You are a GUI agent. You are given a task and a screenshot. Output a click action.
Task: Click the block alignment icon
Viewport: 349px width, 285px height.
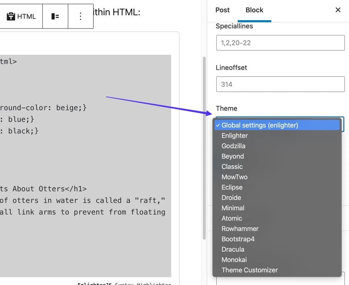(x=55, y=16)
